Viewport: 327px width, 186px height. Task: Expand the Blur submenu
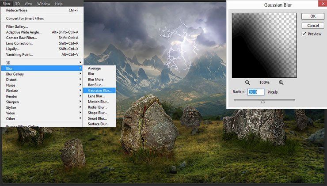click(x=42, y=68)
